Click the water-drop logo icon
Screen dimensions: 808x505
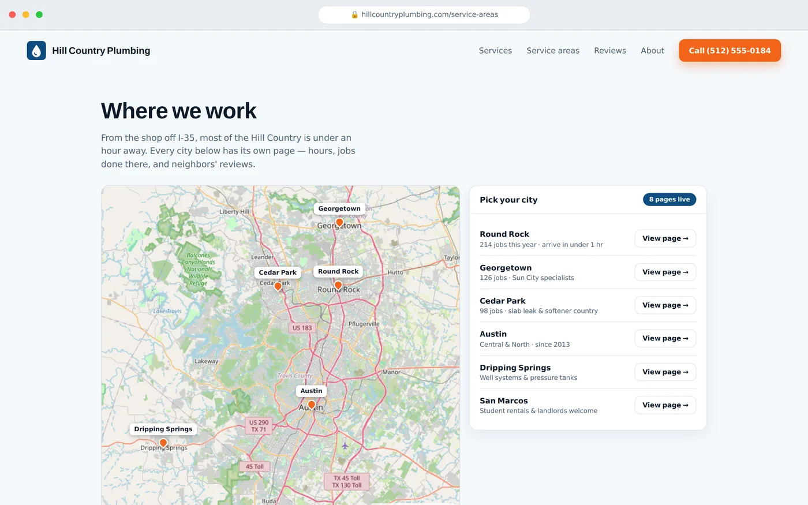click(36, 50)
